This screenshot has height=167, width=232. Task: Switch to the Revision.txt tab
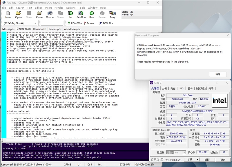40,29
